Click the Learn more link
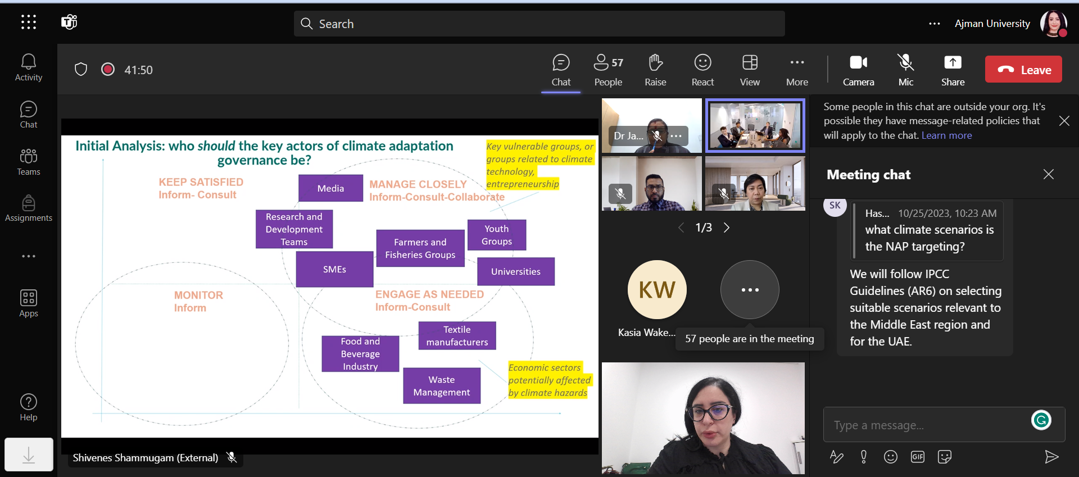Image resolution: width=1079 pixels, height=477 pixels. [946, 135]
